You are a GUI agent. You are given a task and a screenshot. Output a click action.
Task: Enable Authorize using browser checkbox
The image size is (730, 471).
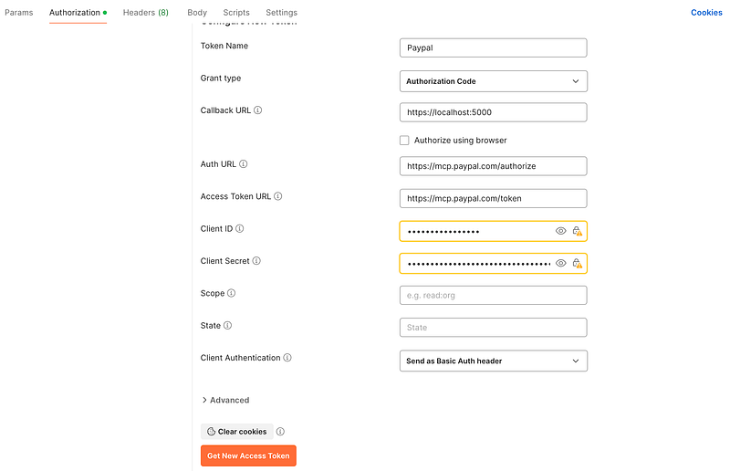(x=404, y=141)
